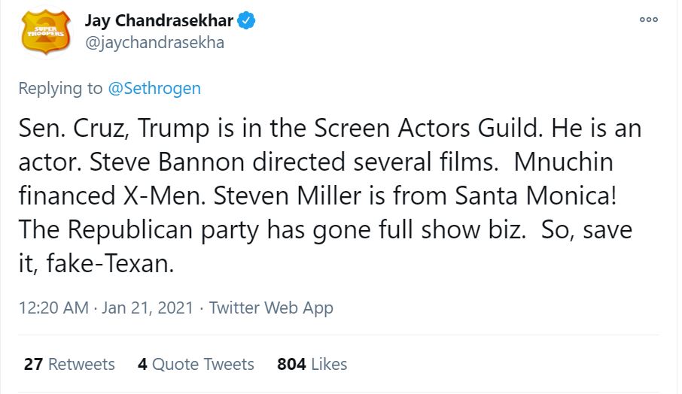Open the three-dot more options menu
The height and width of the screenshot is (394, 682).
(x=649, y=20)
